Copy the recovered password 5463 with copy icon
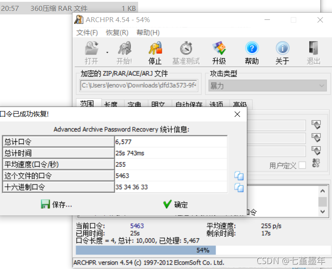 click(239, 176)
